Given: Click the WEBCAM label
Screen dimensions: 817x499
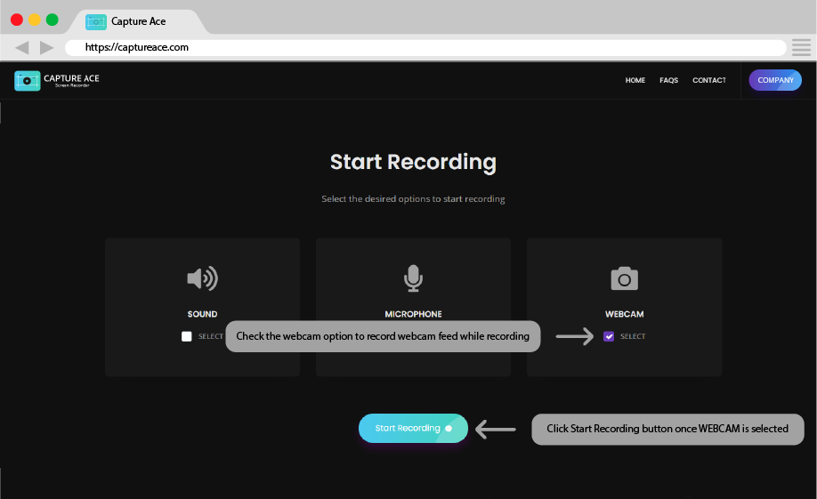Looking at the screenshot, I should coord(624,314).
